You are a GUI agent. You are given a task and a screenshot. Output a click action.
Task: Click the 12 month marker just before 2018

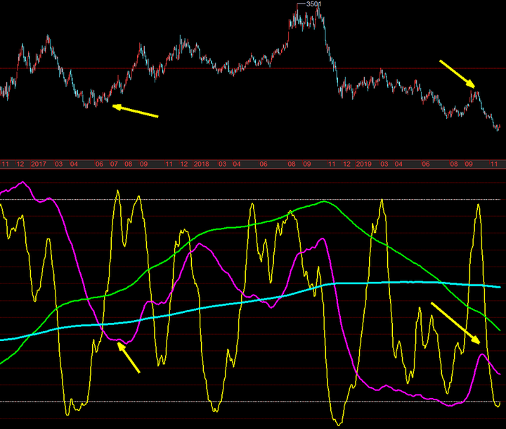pyautogui.click(x=184, y=164)
